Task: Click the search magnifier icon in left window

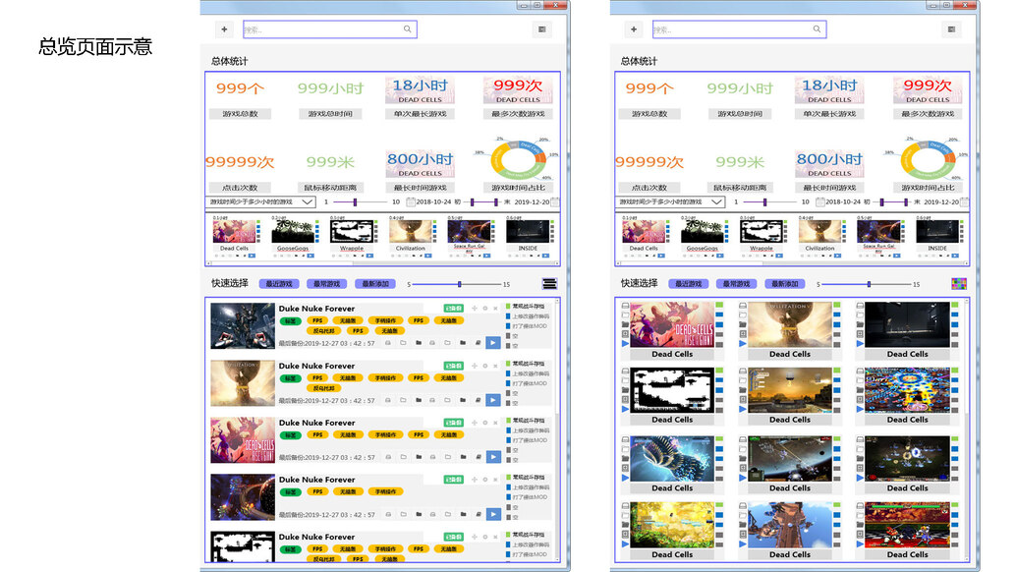Action: tap(408, 29)
